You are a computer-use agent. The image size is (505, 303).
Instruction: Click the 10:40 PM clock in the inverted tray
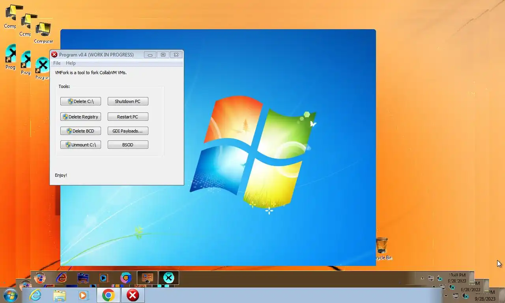pos(457,278)
